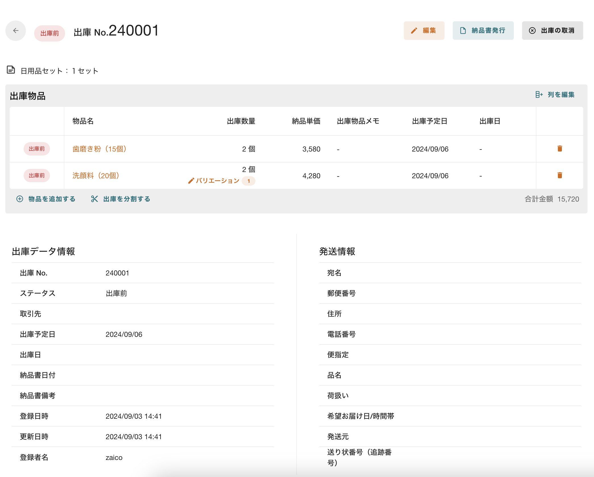
Task: Click the 編集 edit button
Action: [424, 30]
